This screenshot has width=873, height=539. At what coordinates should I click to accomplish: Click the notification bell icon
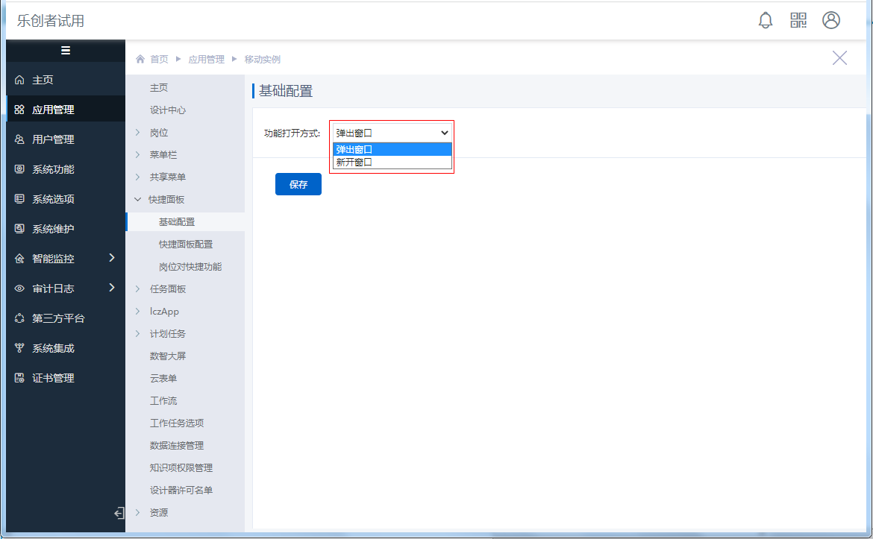[x=765, y=20]
